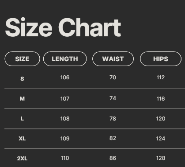Click length value 106 for size S
185x167 pixels.
click(x=65, y=78)
